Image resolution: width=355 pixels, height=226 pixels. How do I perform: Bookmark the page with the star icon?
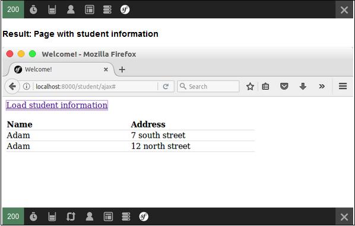click(250, 87)
